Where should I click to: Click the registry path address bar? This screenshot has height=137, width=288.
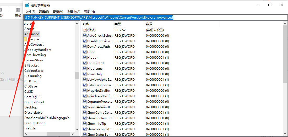point(156,18)
